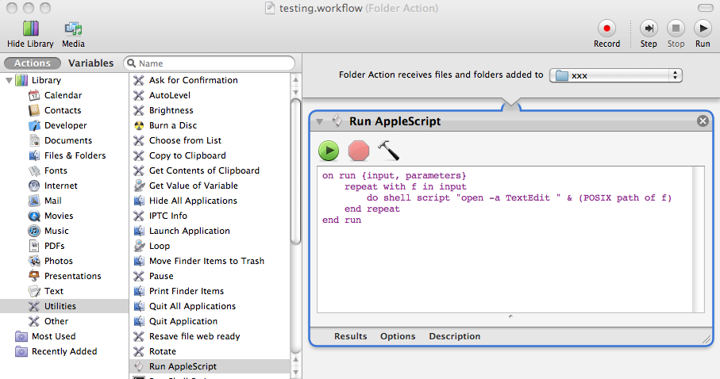The width and height of the screenshot is (720, 379).
Task: Collapse the Run AppleScript action disclosure triangle
Action: click(319, 121)
